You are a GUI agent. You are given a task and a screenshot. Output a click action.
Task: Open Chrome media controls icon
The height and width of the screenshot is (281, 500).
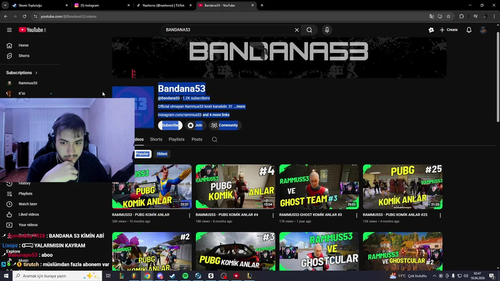tap(475, 16)
